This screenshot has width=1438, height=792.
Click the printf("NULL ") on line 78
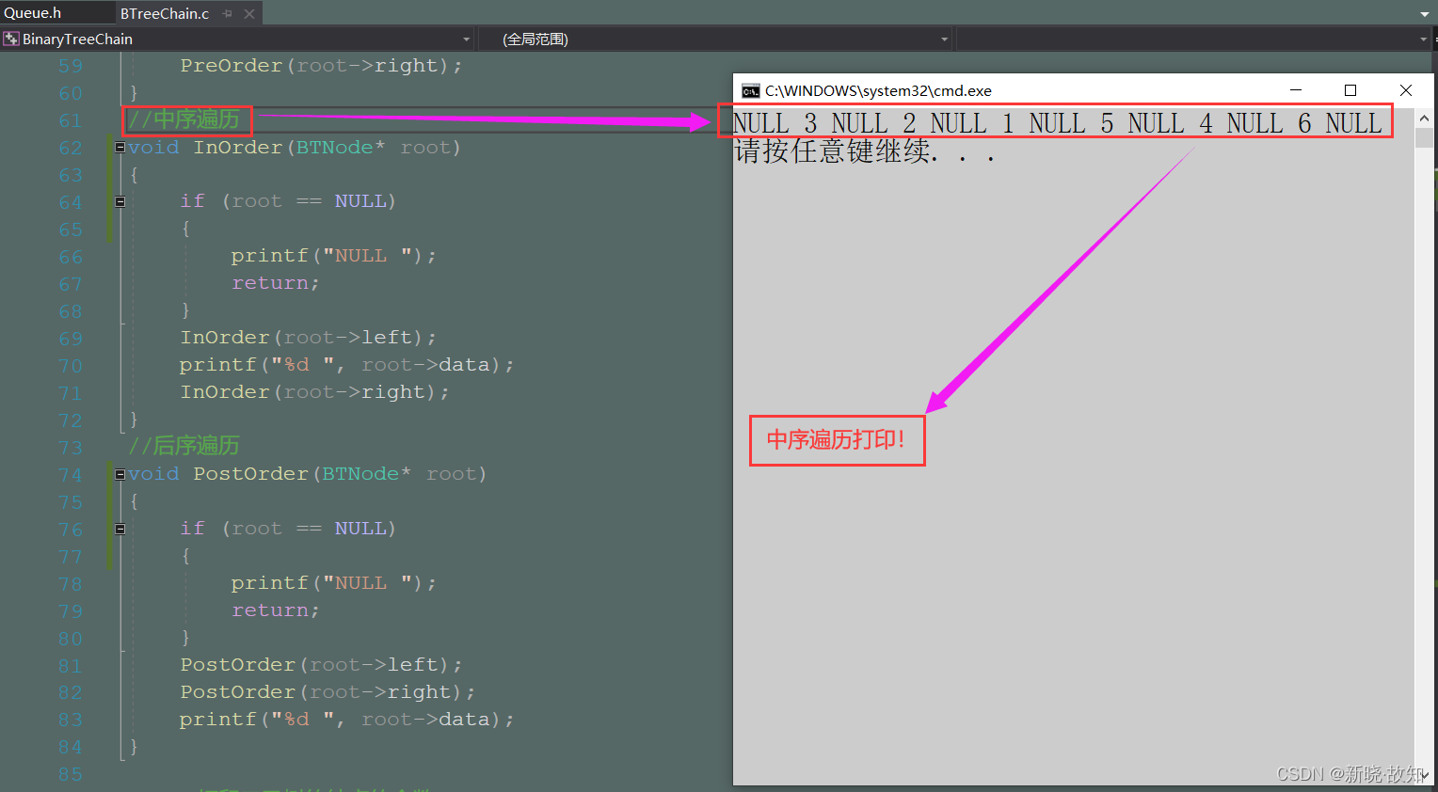(333, 583)
